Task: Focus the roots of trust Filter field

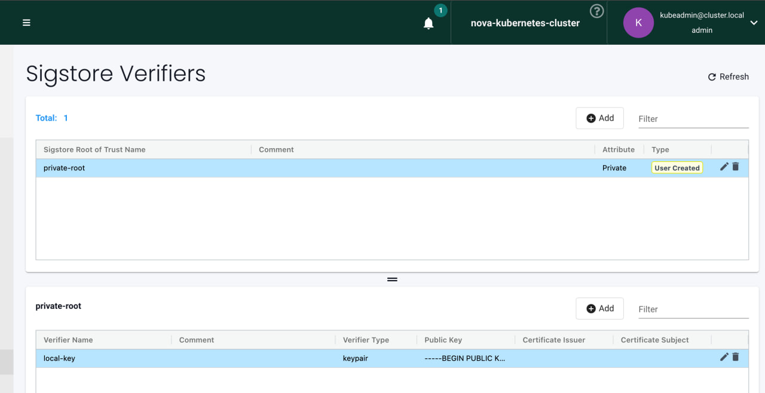Action: point(693,119)
